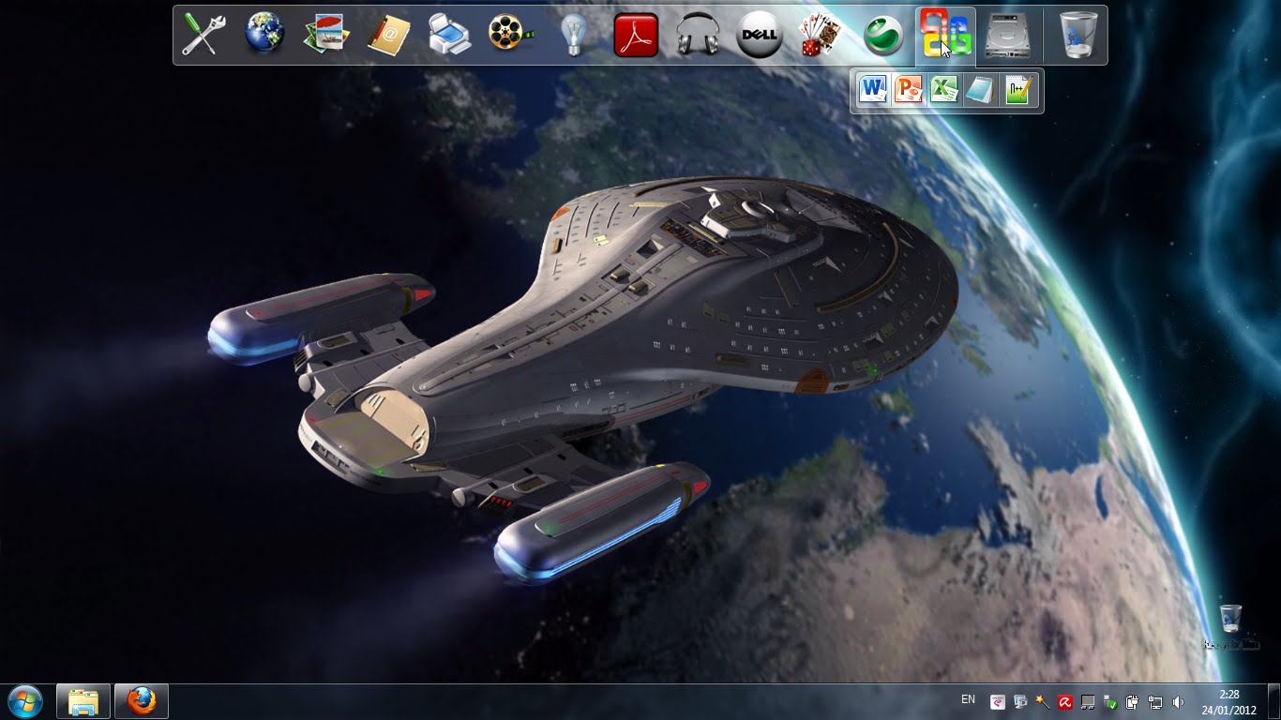This screenshot has height=720, width=1281.
Task: Click the safely remove hardware tray icon
Action: pyautogui.click(x=1110, y=701)
